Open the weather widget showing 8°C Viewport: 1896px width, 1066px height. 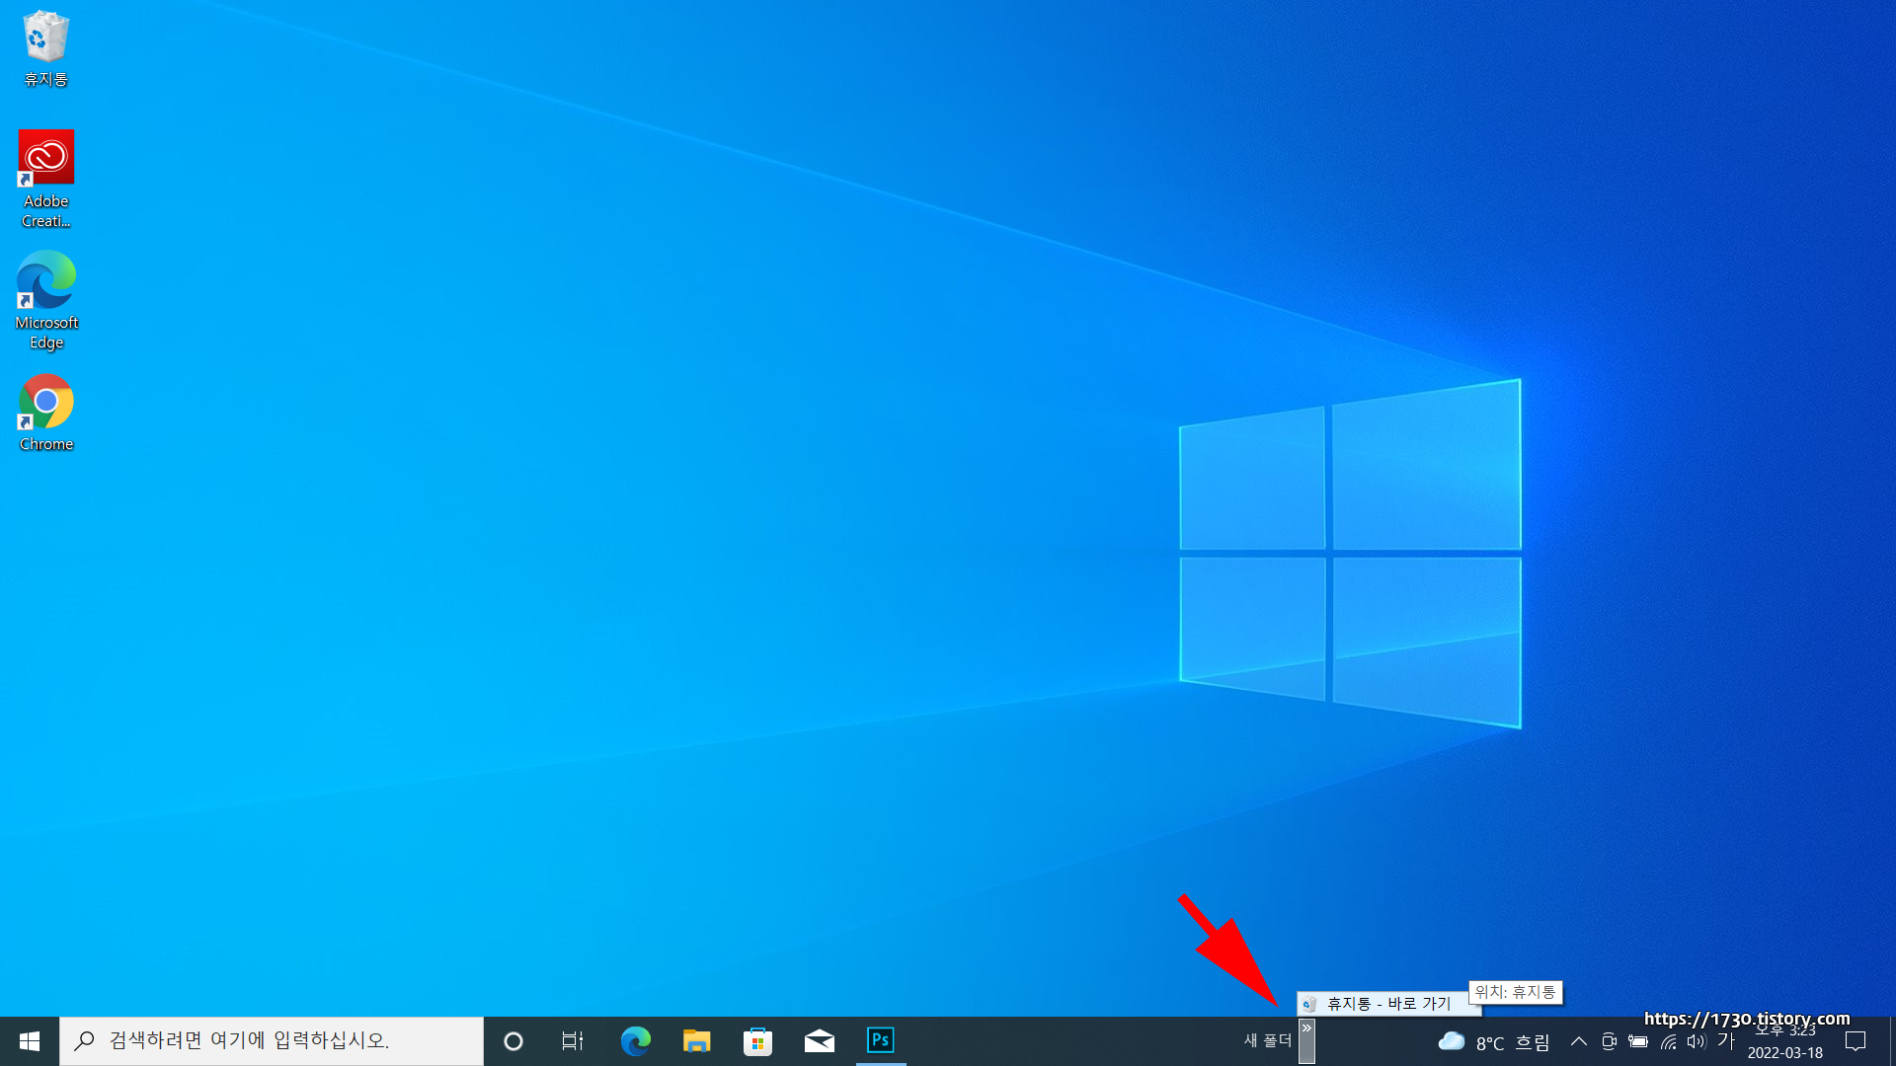1493,1042
